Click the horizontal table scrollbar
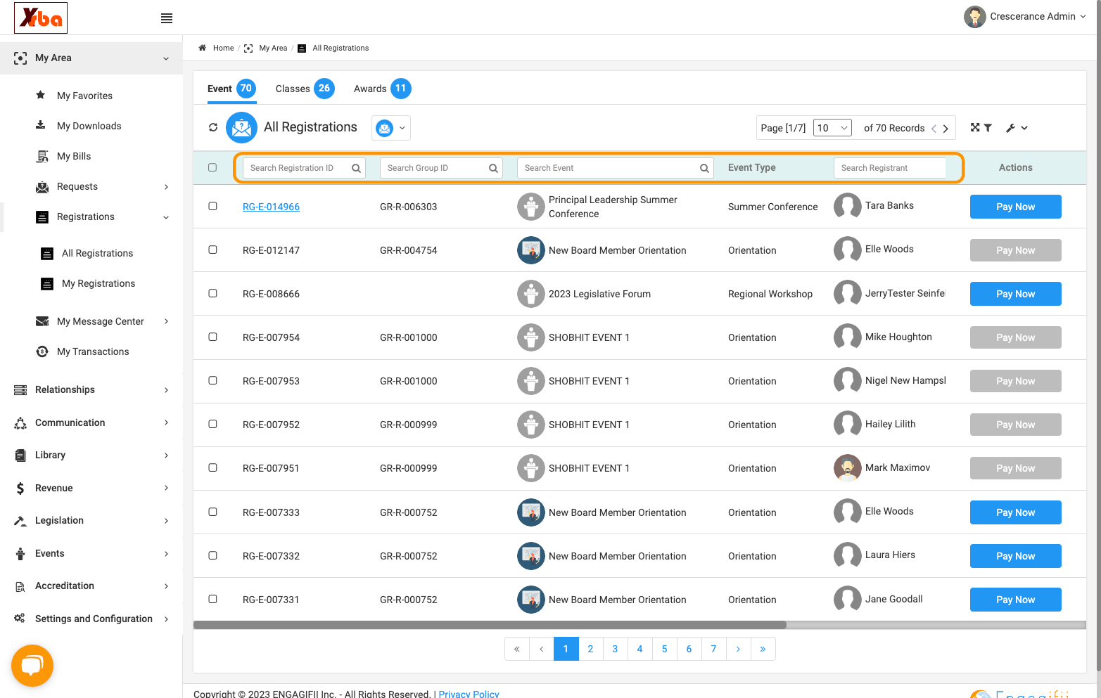The height and width of the screenshot is (698, 1101). click(x=490, y=625)
